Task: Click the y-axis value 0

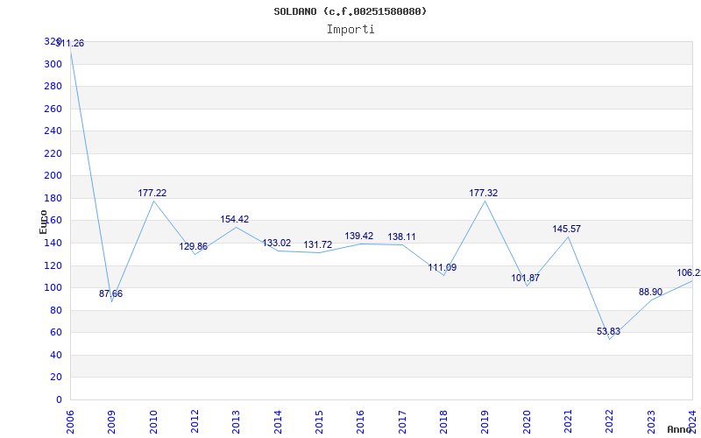Action: coord(59,399)
